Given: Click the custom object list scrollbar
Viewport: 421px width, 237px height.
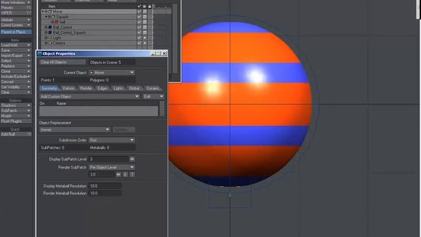Looking at the screenshot, I should (x=162, y=109).
